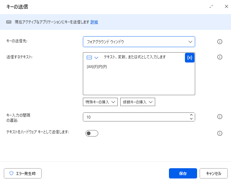Click the info icon beside 送信するテキスト
This screenshot has height=182, width=231.
pyautogui.click(x=219, y=57)
